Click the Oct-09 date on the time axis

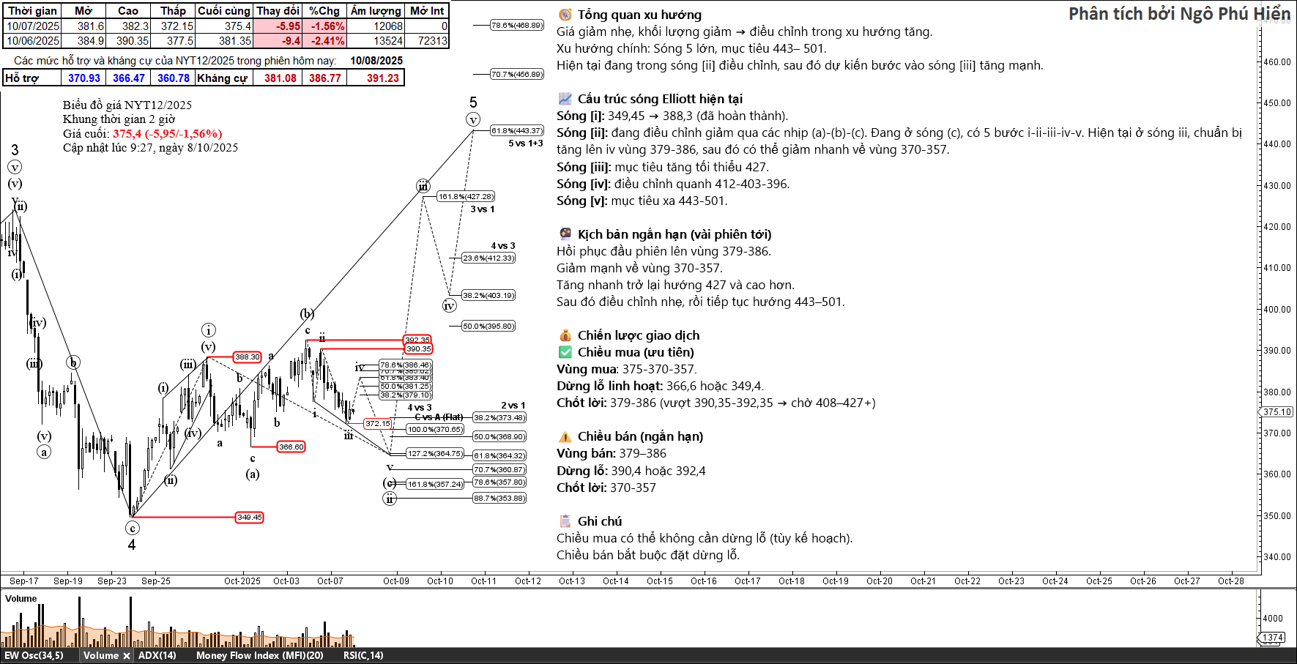(x=395, y=581)
